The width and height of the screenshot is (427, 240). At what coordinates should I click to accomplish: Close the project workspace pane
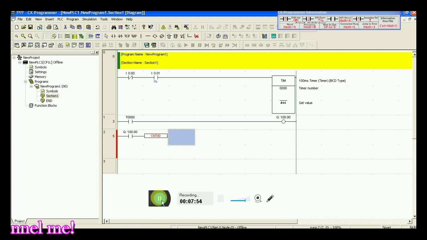pyautogui.click(x=97, y=52)
